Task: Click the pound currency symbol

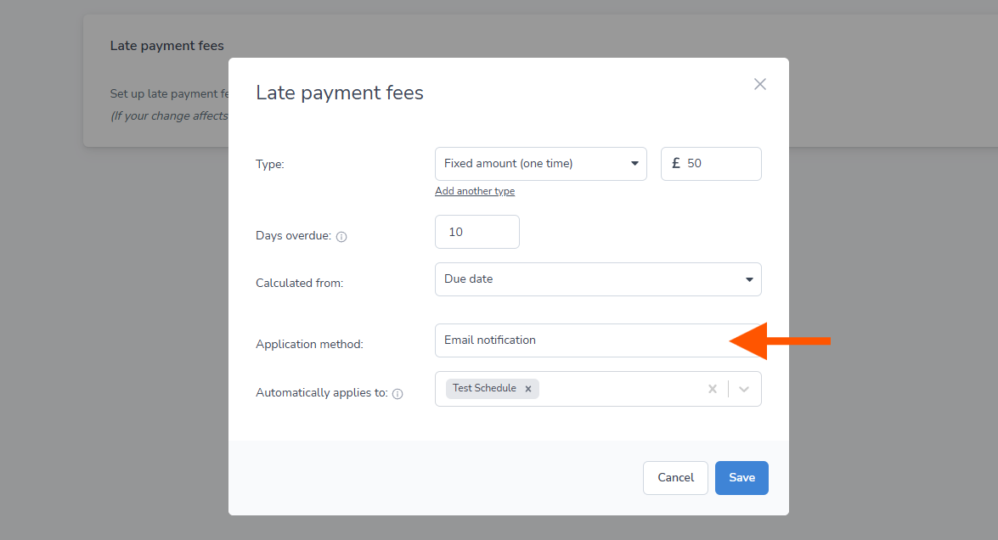Action: [x=676, y=164]
